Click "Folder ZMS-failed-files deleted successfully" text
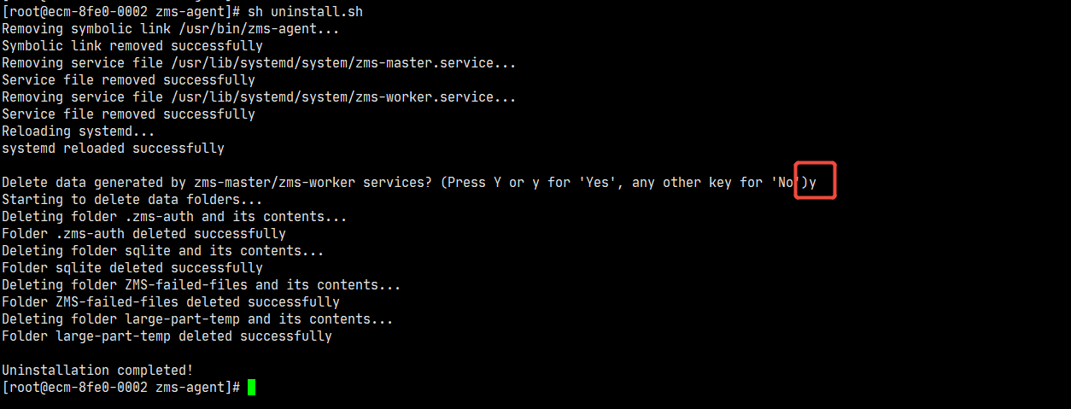 (x=171, y=302)
